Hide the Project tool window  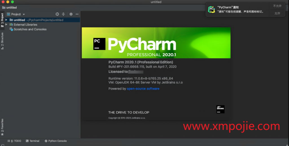77,14
